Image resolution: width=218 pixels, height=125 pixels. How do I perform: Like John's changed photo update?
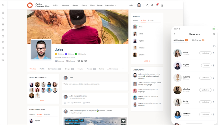pos(67,103)
